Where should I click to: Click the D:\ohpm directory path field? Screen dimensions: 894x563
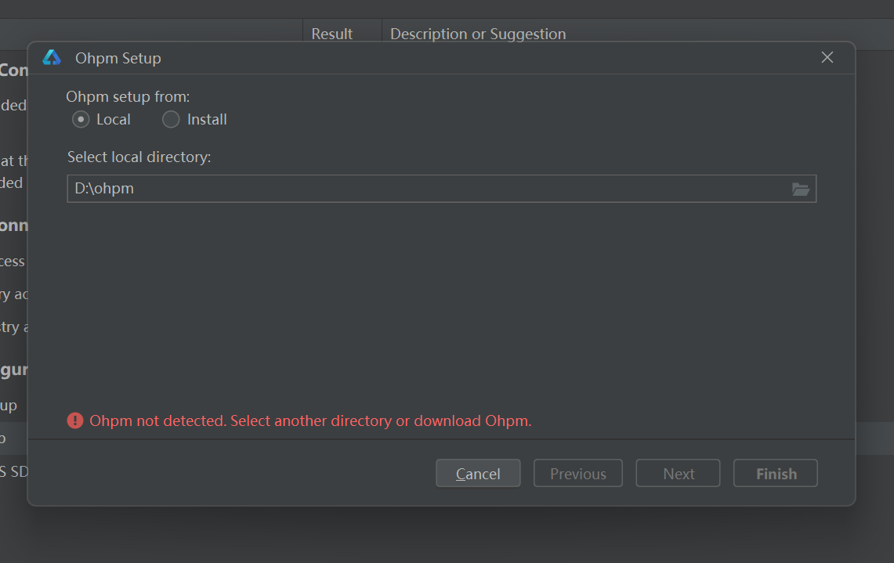tap(423, 189)
